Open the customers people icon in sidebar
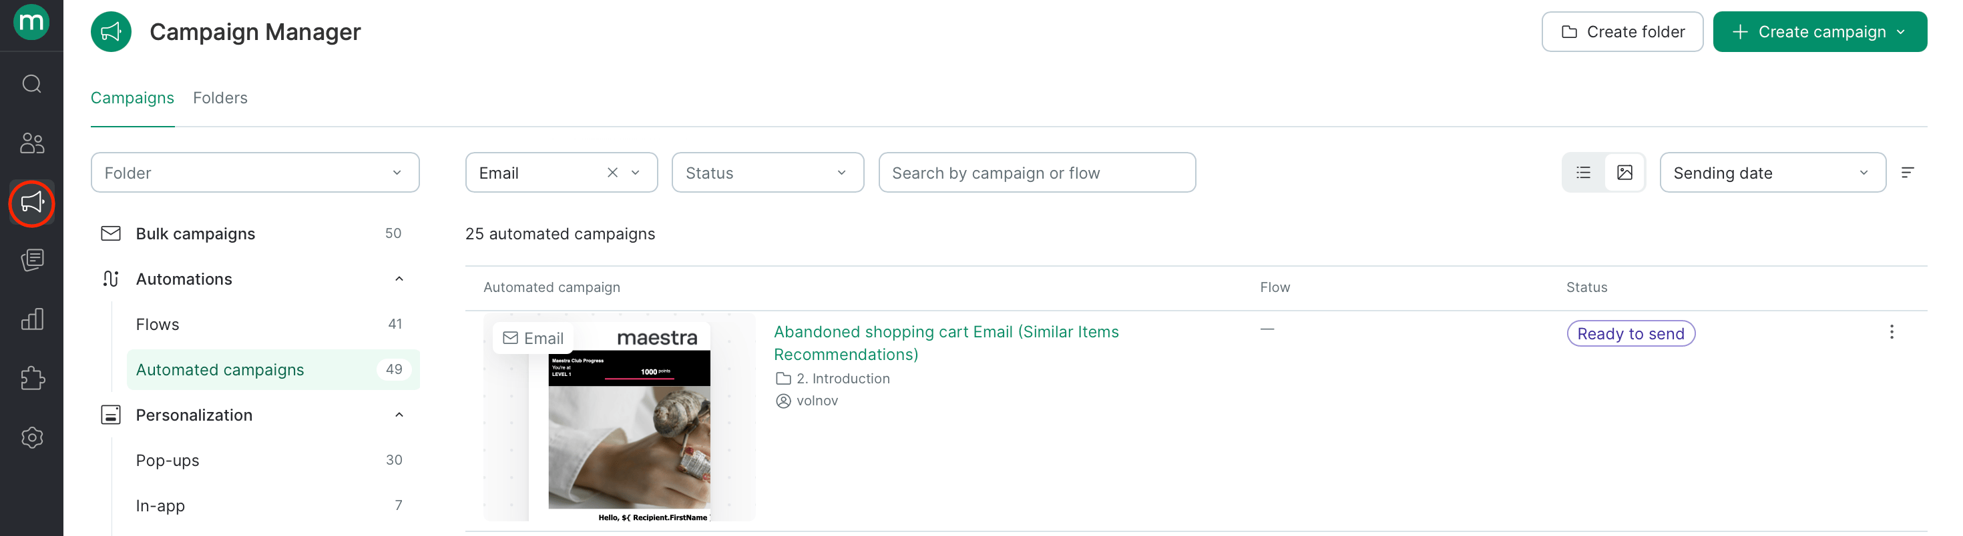This screenshot has height=536, width=1963. 31,143
